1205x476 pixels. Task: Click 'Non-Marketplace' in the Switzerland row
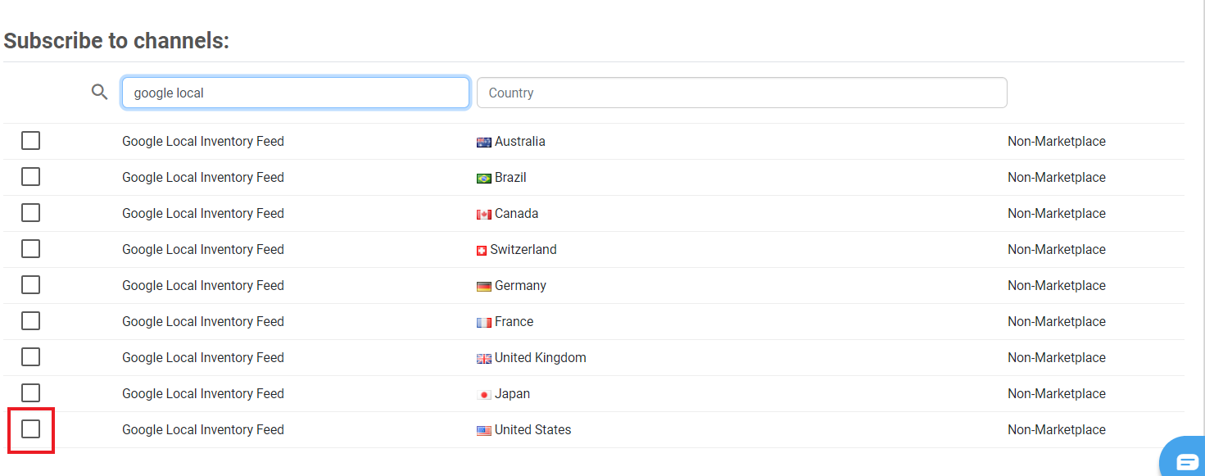click(1057, 249)
